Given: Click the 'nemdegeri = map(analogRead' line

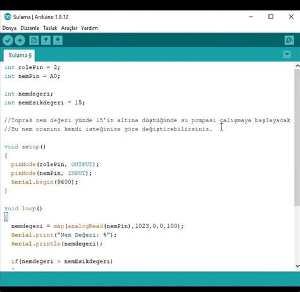Looking at the screenshot, I should (97, 226).
